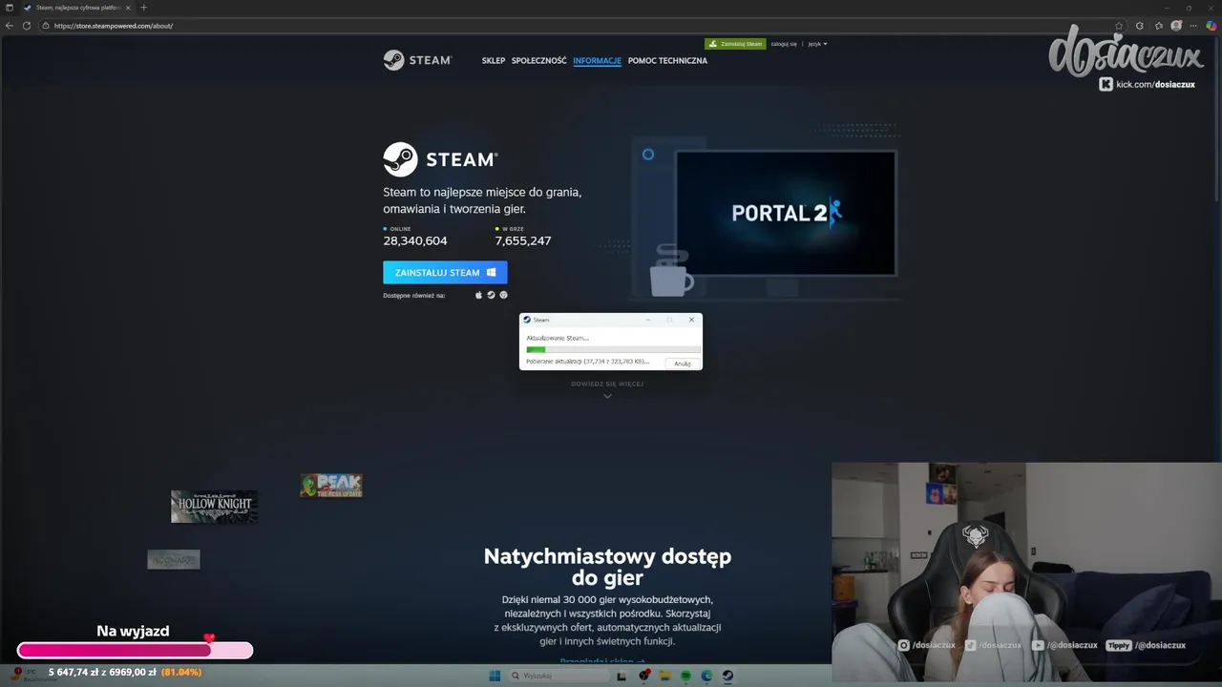The width and height of the screenshot is (1222, 687).
Task: Close the Steam updater dialog
Action: [691, 320]
